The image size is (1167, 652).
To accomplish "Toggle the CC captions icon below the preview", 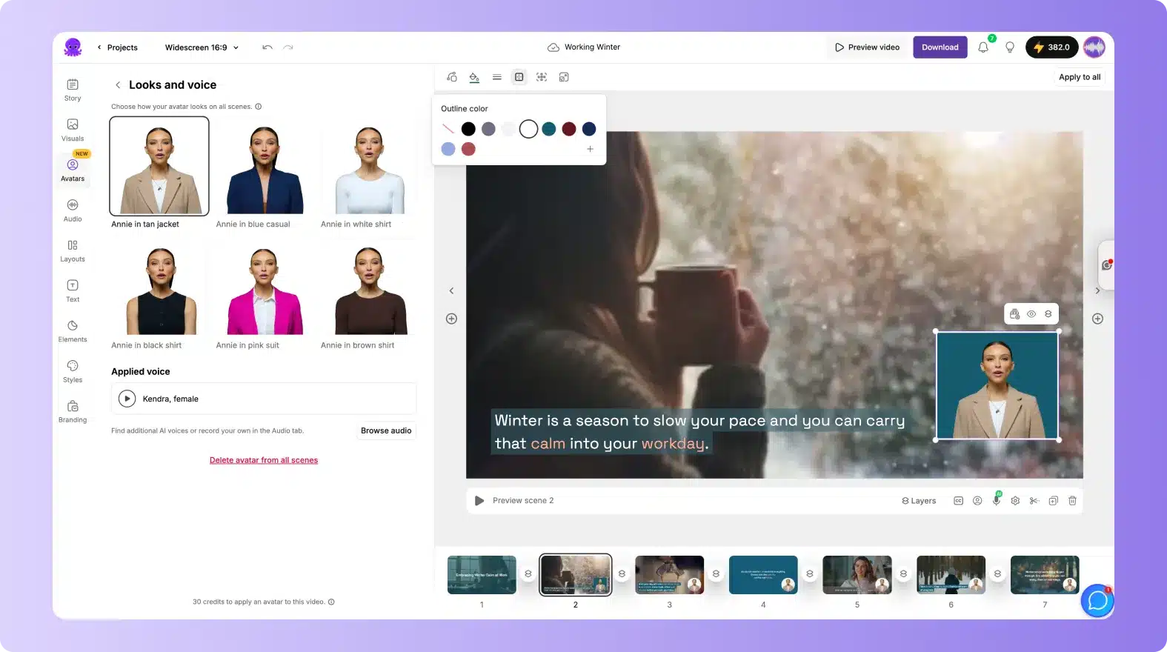I will click(x=958, y=501).
